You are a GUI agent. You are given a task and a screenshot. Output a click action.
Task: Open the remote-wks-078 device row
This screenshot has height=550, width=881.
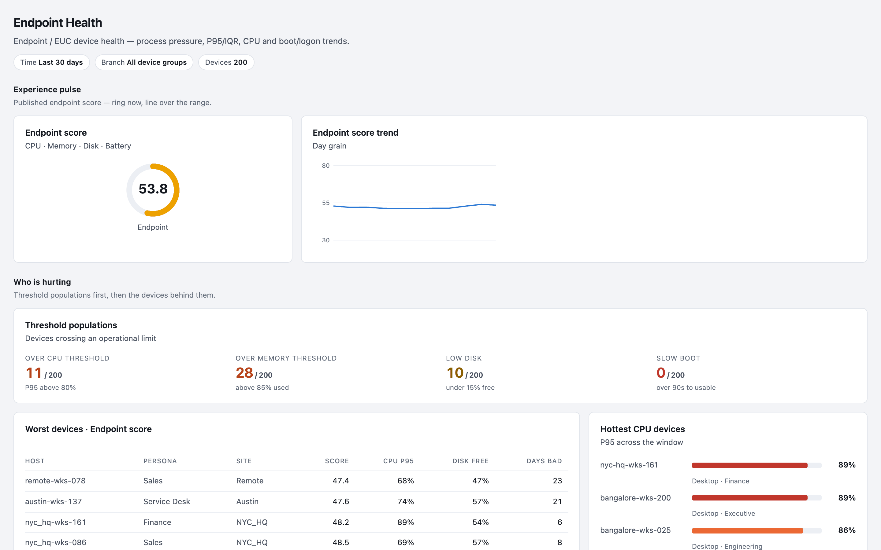[x=296, y=481]
